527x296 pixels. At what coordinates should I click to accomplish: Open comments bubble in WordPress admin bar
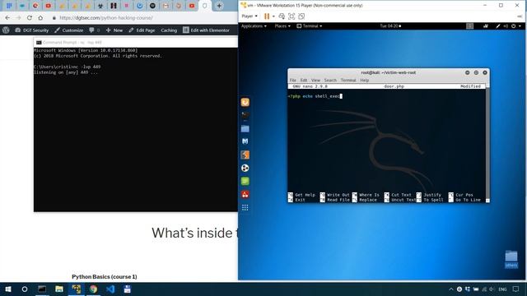point(94,30)
